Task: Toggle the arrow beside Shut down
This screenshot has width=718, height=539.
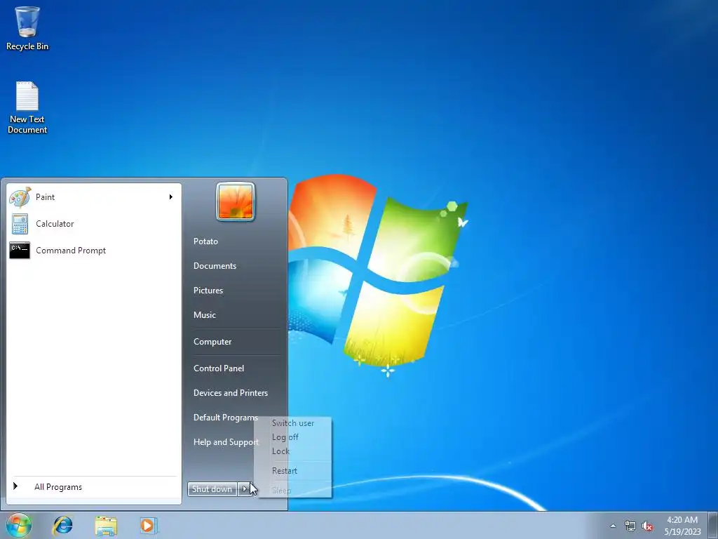Action: 245,489
